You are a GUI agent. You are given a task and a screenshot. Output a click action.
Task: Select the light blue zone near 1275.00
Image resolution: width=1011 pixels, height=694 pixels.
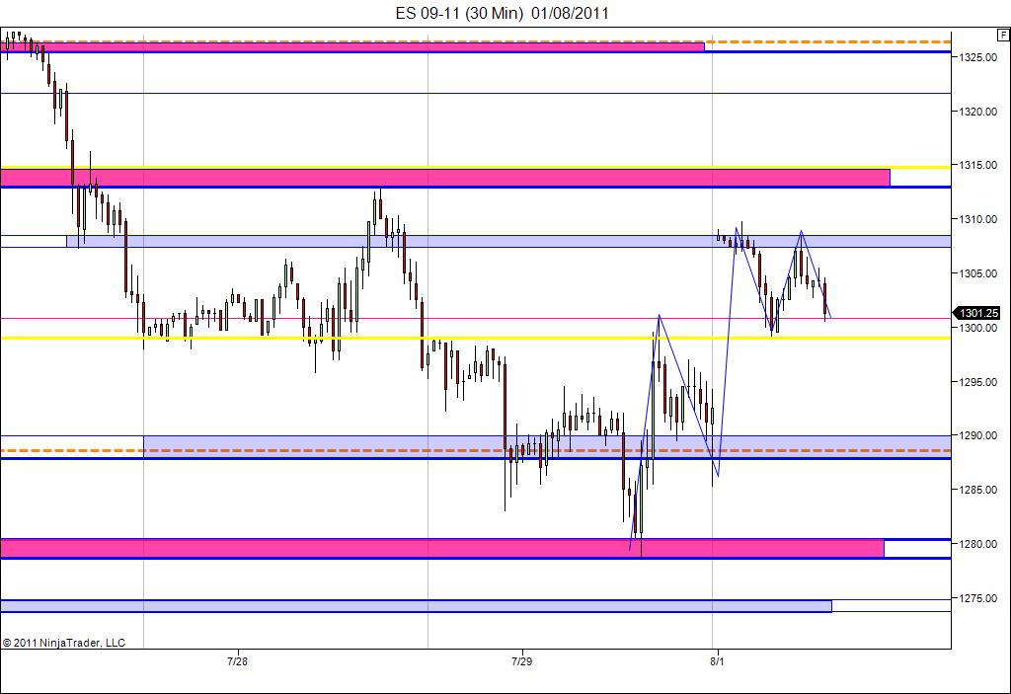(x=416, y=606)
